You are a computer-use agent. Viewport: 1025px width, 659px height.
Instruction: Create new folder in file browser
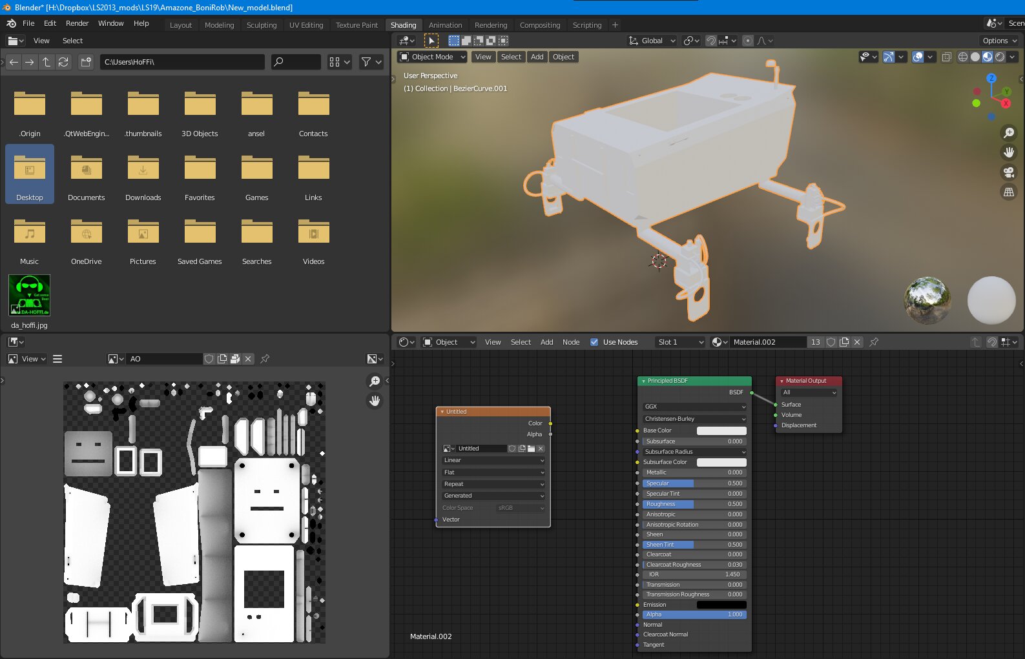point(86,62)
